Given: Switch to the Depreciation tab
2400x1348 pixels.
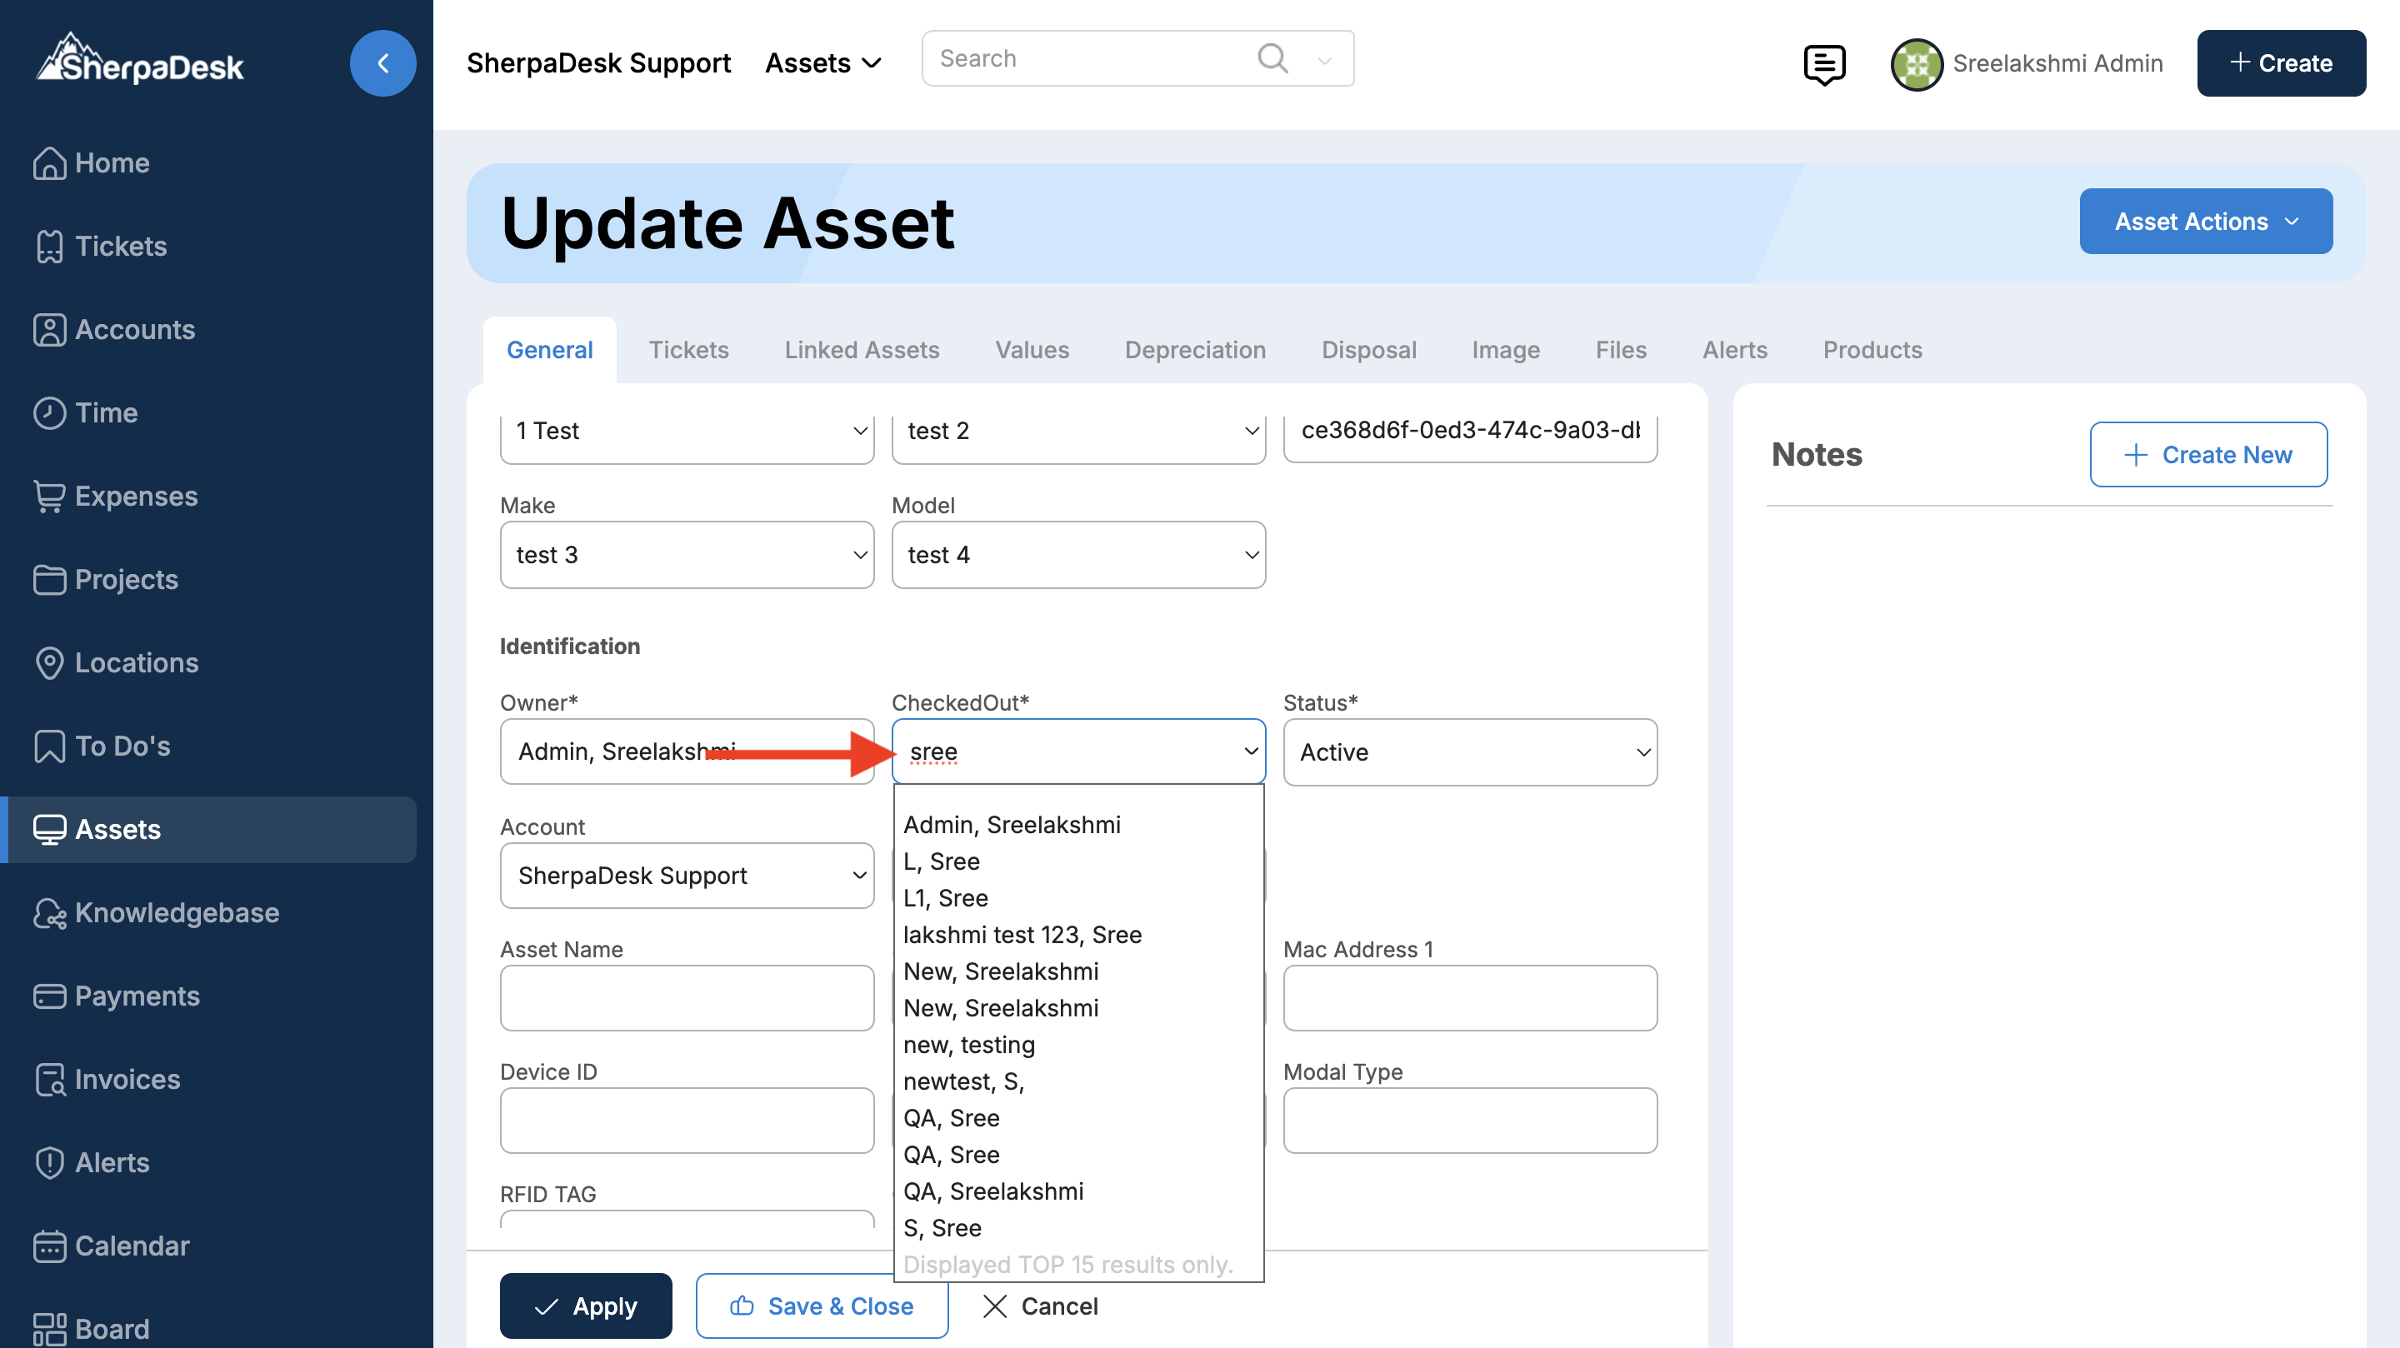Looking at the screenshot, I should [x=1194, y=349].
